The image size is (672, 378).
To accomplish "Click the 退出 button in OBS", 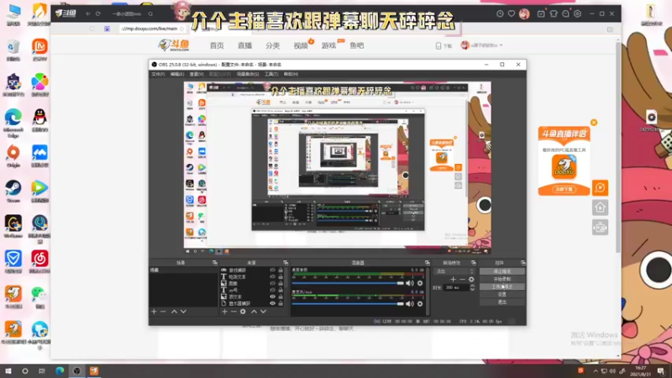I will [501, 302].
